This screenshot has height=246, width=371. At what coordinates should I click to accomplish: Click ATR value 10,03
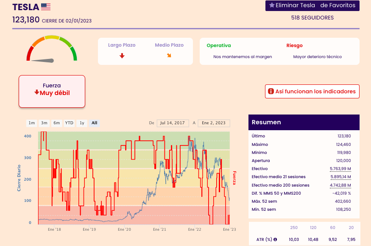tap(294, 240)
